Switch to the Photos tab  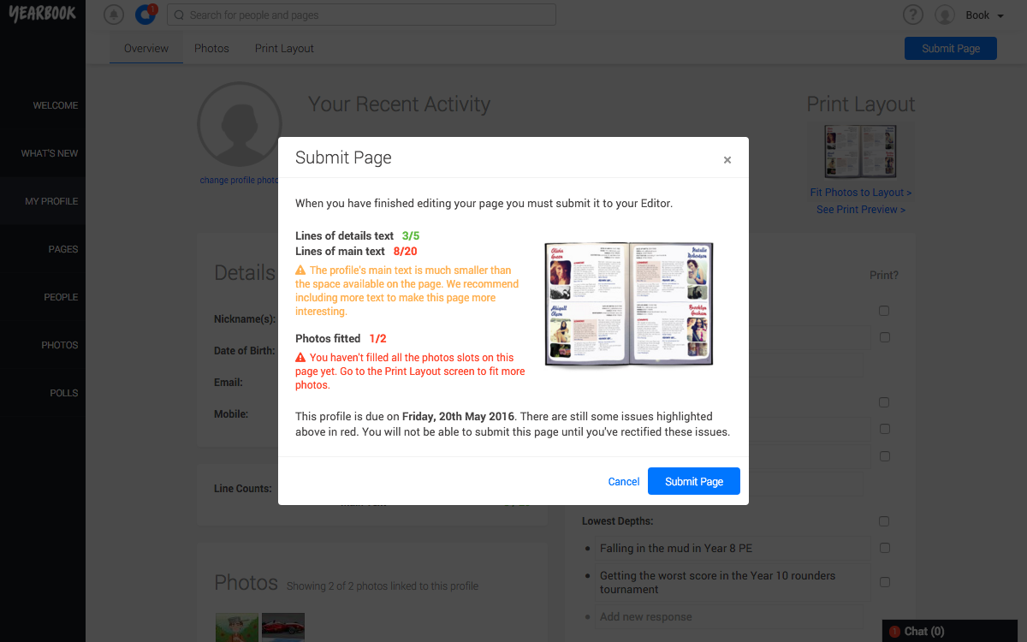[x=211, y=48]
